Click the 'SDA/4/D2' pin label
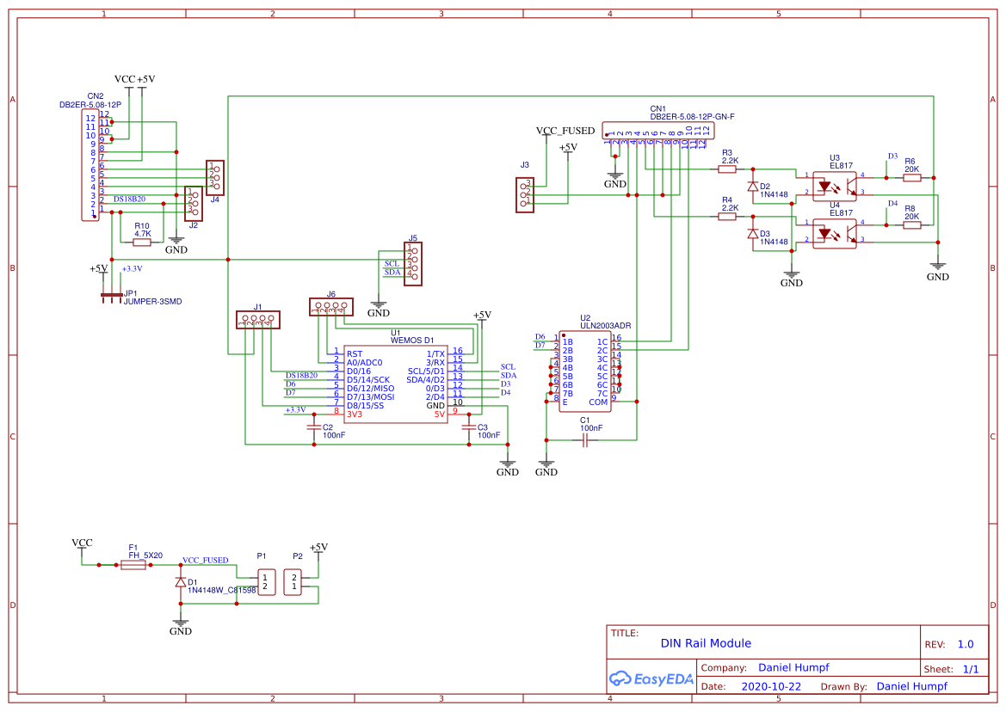 pos(426,380)
